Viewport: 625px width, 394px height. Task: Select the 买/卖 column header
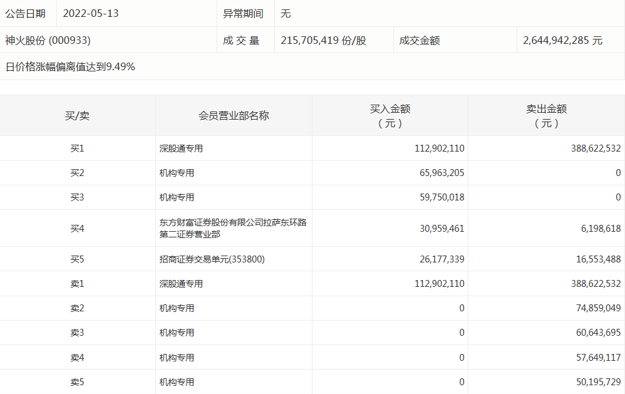coord(77,115)
